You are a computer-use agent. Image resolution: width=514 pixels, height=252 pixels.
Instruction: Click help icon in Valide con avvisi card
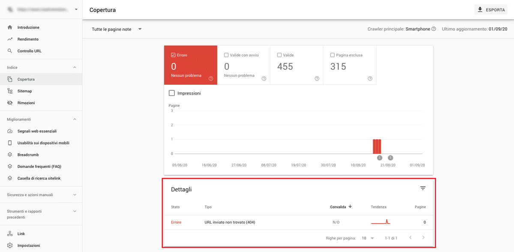tap(264, 79)
